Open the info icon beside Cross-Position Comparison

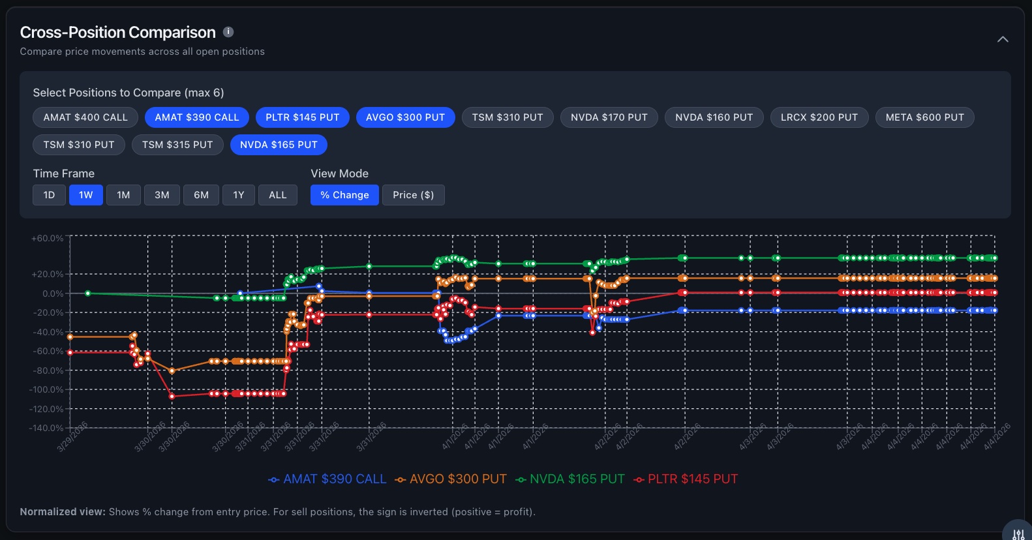click(228, 32)
